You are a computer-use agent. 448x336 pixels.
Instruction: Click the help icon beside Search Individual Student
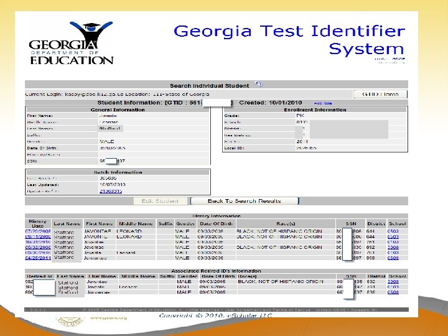tap(259, 84)
